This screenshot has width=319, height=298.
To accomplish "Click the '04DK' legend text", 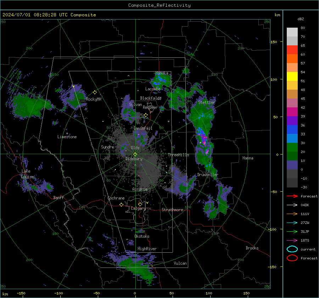I will pos(305,205).
